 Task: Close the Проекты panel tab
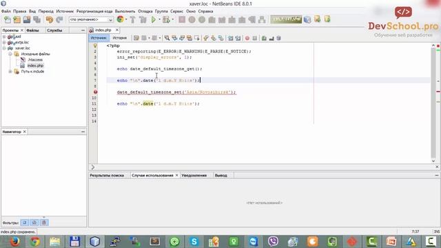click(22, 30)
